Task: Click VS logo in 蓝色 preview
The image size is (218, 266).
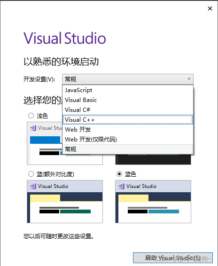Action: point(122,186)
